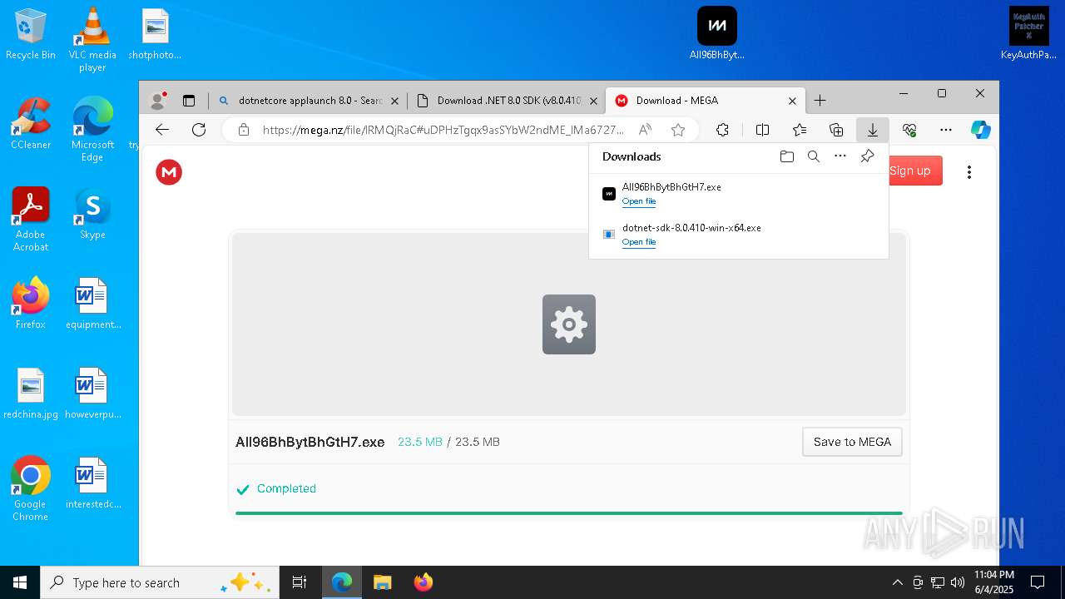The height and width of the screenshot is (599, 1065).
Task: Open Task View on taskbar
Action: click(300, 582)
